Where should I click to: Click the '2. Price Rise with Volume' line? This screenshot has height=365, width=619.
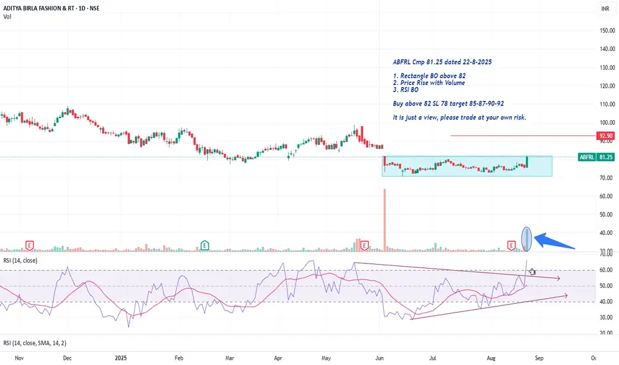click(429, 83)
